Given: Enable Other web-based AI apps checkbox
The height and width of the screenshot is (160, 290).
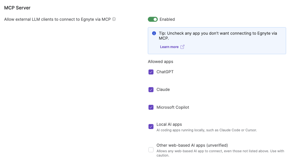Looking at the screenshot, I should pos(151,150).
